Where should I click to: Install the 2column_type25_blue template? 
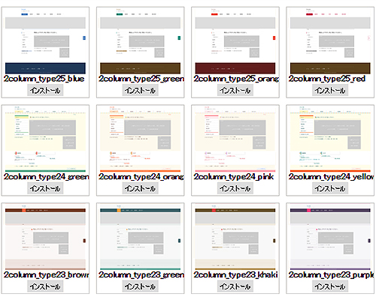[45, 90]
